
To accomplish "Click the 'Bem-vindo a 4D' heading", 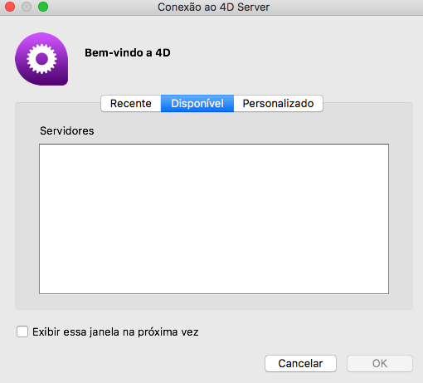I will tap(128, 52).
